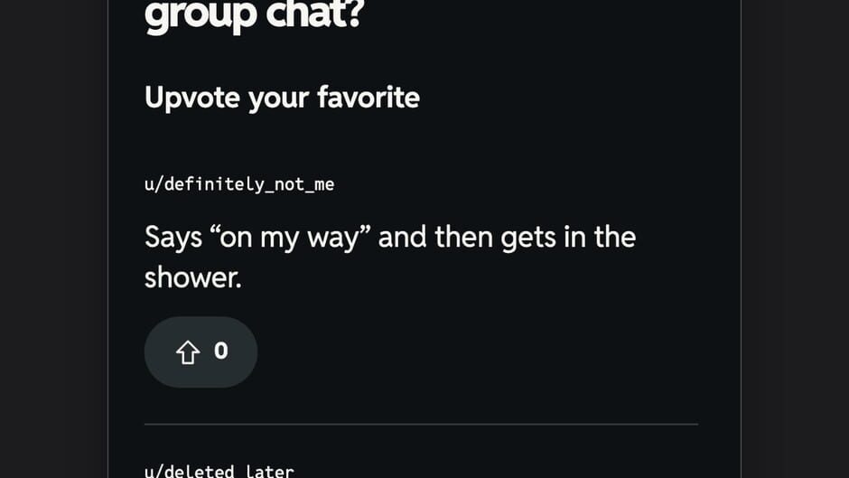Screen dimensions: 849x478
Task: Click the question mark ending the title
Action: pos(356,14)
